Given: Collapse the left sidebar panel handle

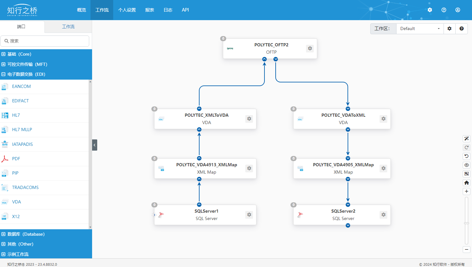Looking at the screenshot, I should pyautogui.click(x=95, y=145).
